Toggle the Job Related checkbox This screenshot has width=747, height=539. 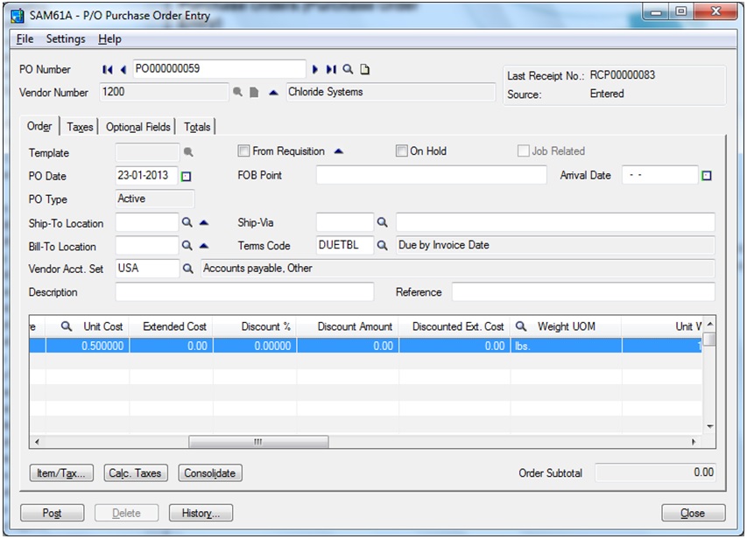click(523, 151)
